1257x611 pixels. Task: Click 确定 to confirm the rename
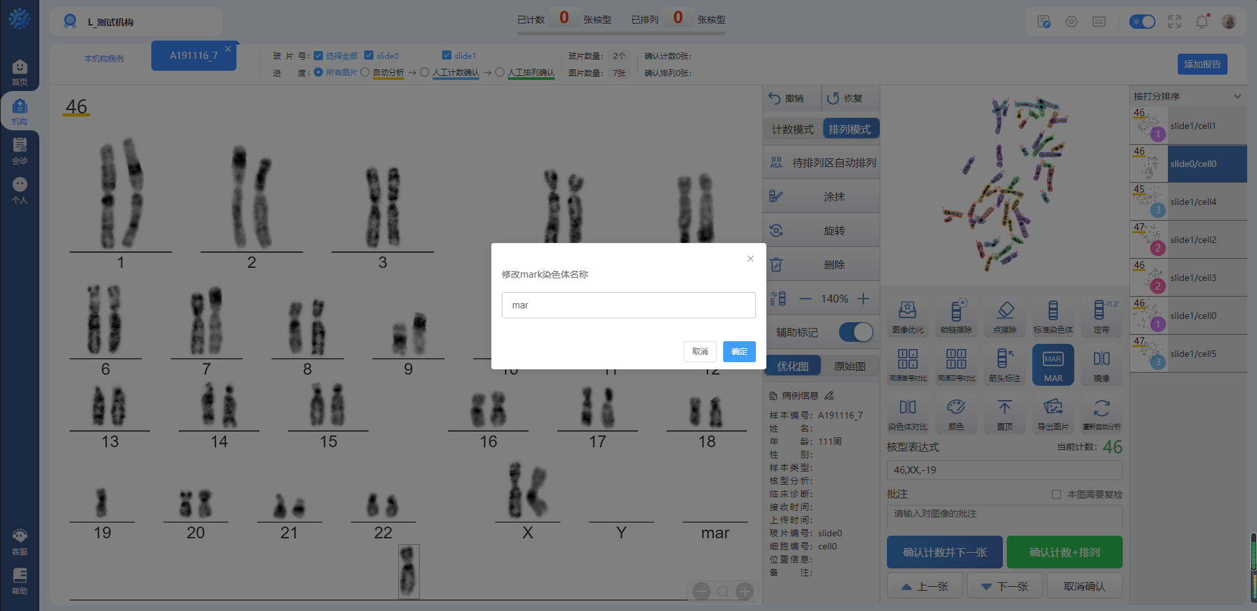(739, 352)
